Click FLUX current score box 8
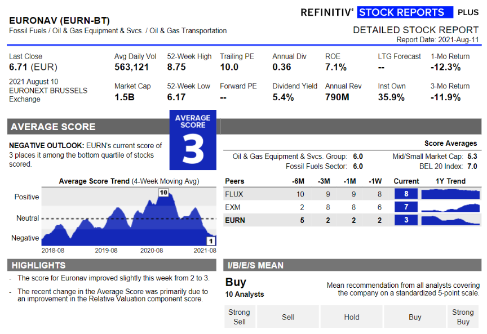 pyautogui.click(x=406, y=194)
